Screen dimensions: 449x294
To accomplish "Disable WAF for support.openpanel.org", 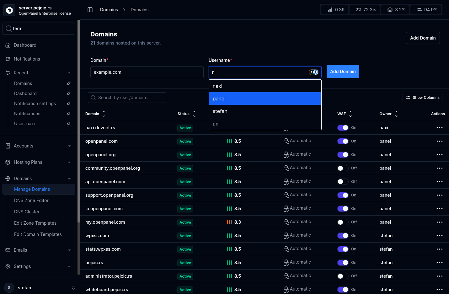I will click(343, 195).
